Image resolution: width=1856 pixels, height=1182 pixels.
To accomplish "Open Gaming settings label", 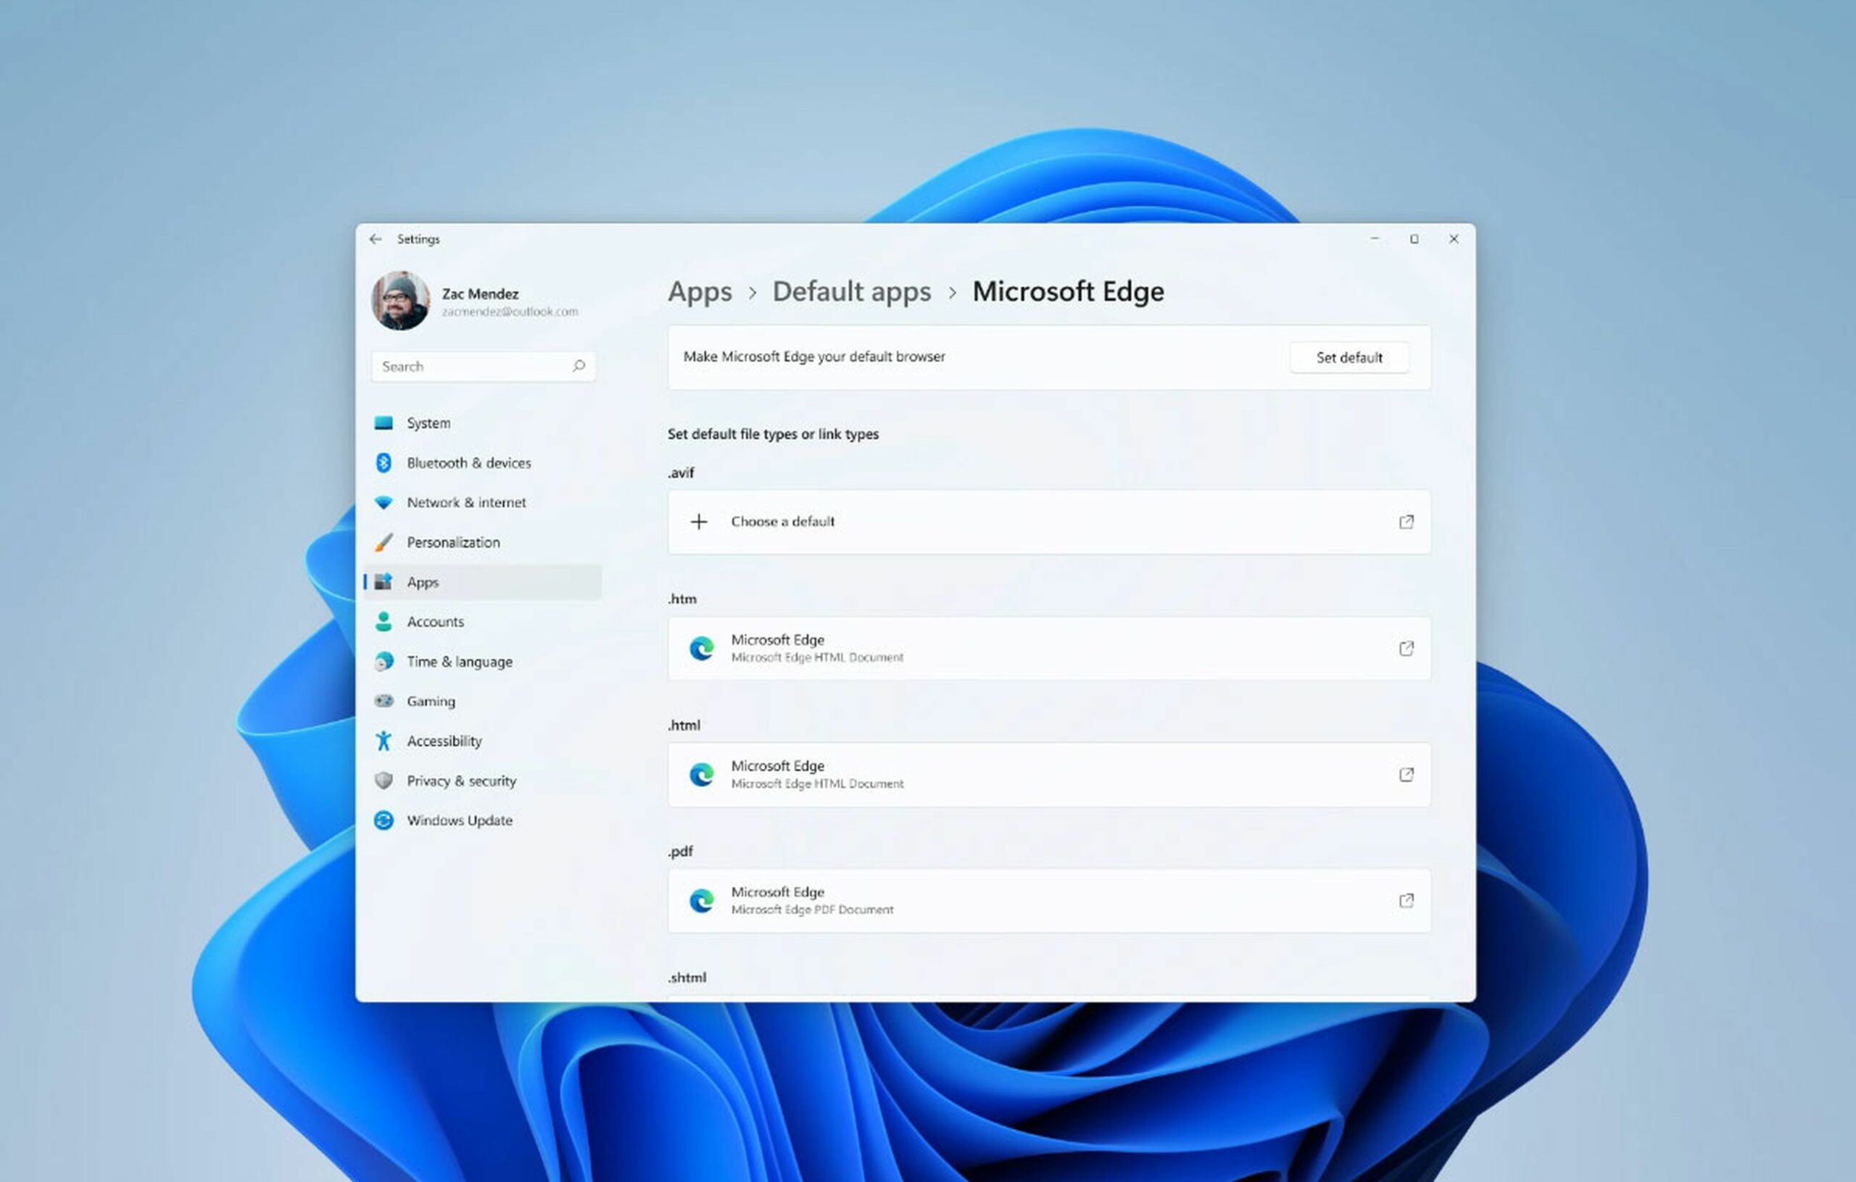I will [x=431, y=702].
